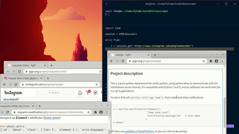Image resolution: width=239 pixels, height=134 pixels.
Task: Click the 'session = HTMLSession()' code line
Action: 121,34
